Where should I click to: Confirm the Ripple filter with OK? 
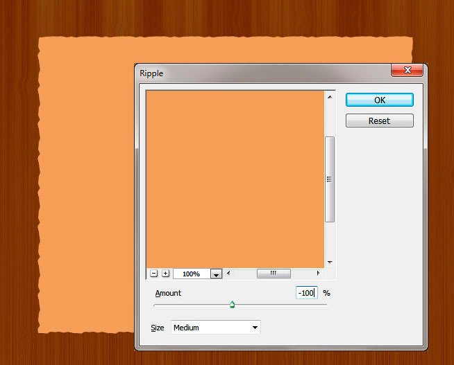(379, 100)
